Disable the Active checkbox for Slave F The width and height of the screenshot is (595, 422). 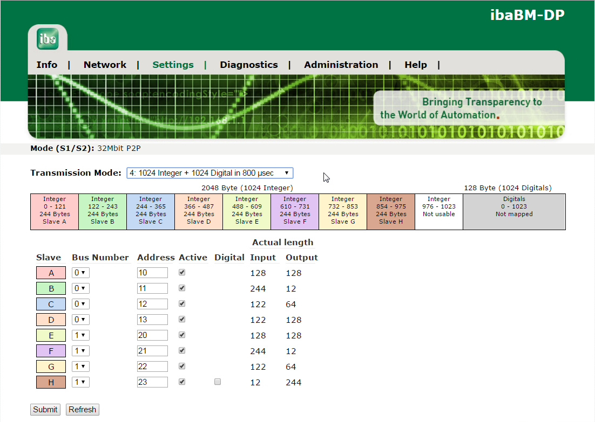(x=182, y=351)
